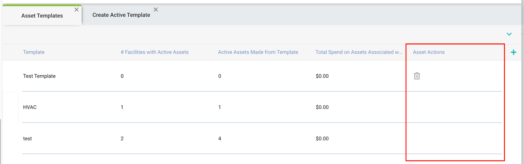Sort by the Template column header
Screen dimensions: 524x164
tap(34, 52)
